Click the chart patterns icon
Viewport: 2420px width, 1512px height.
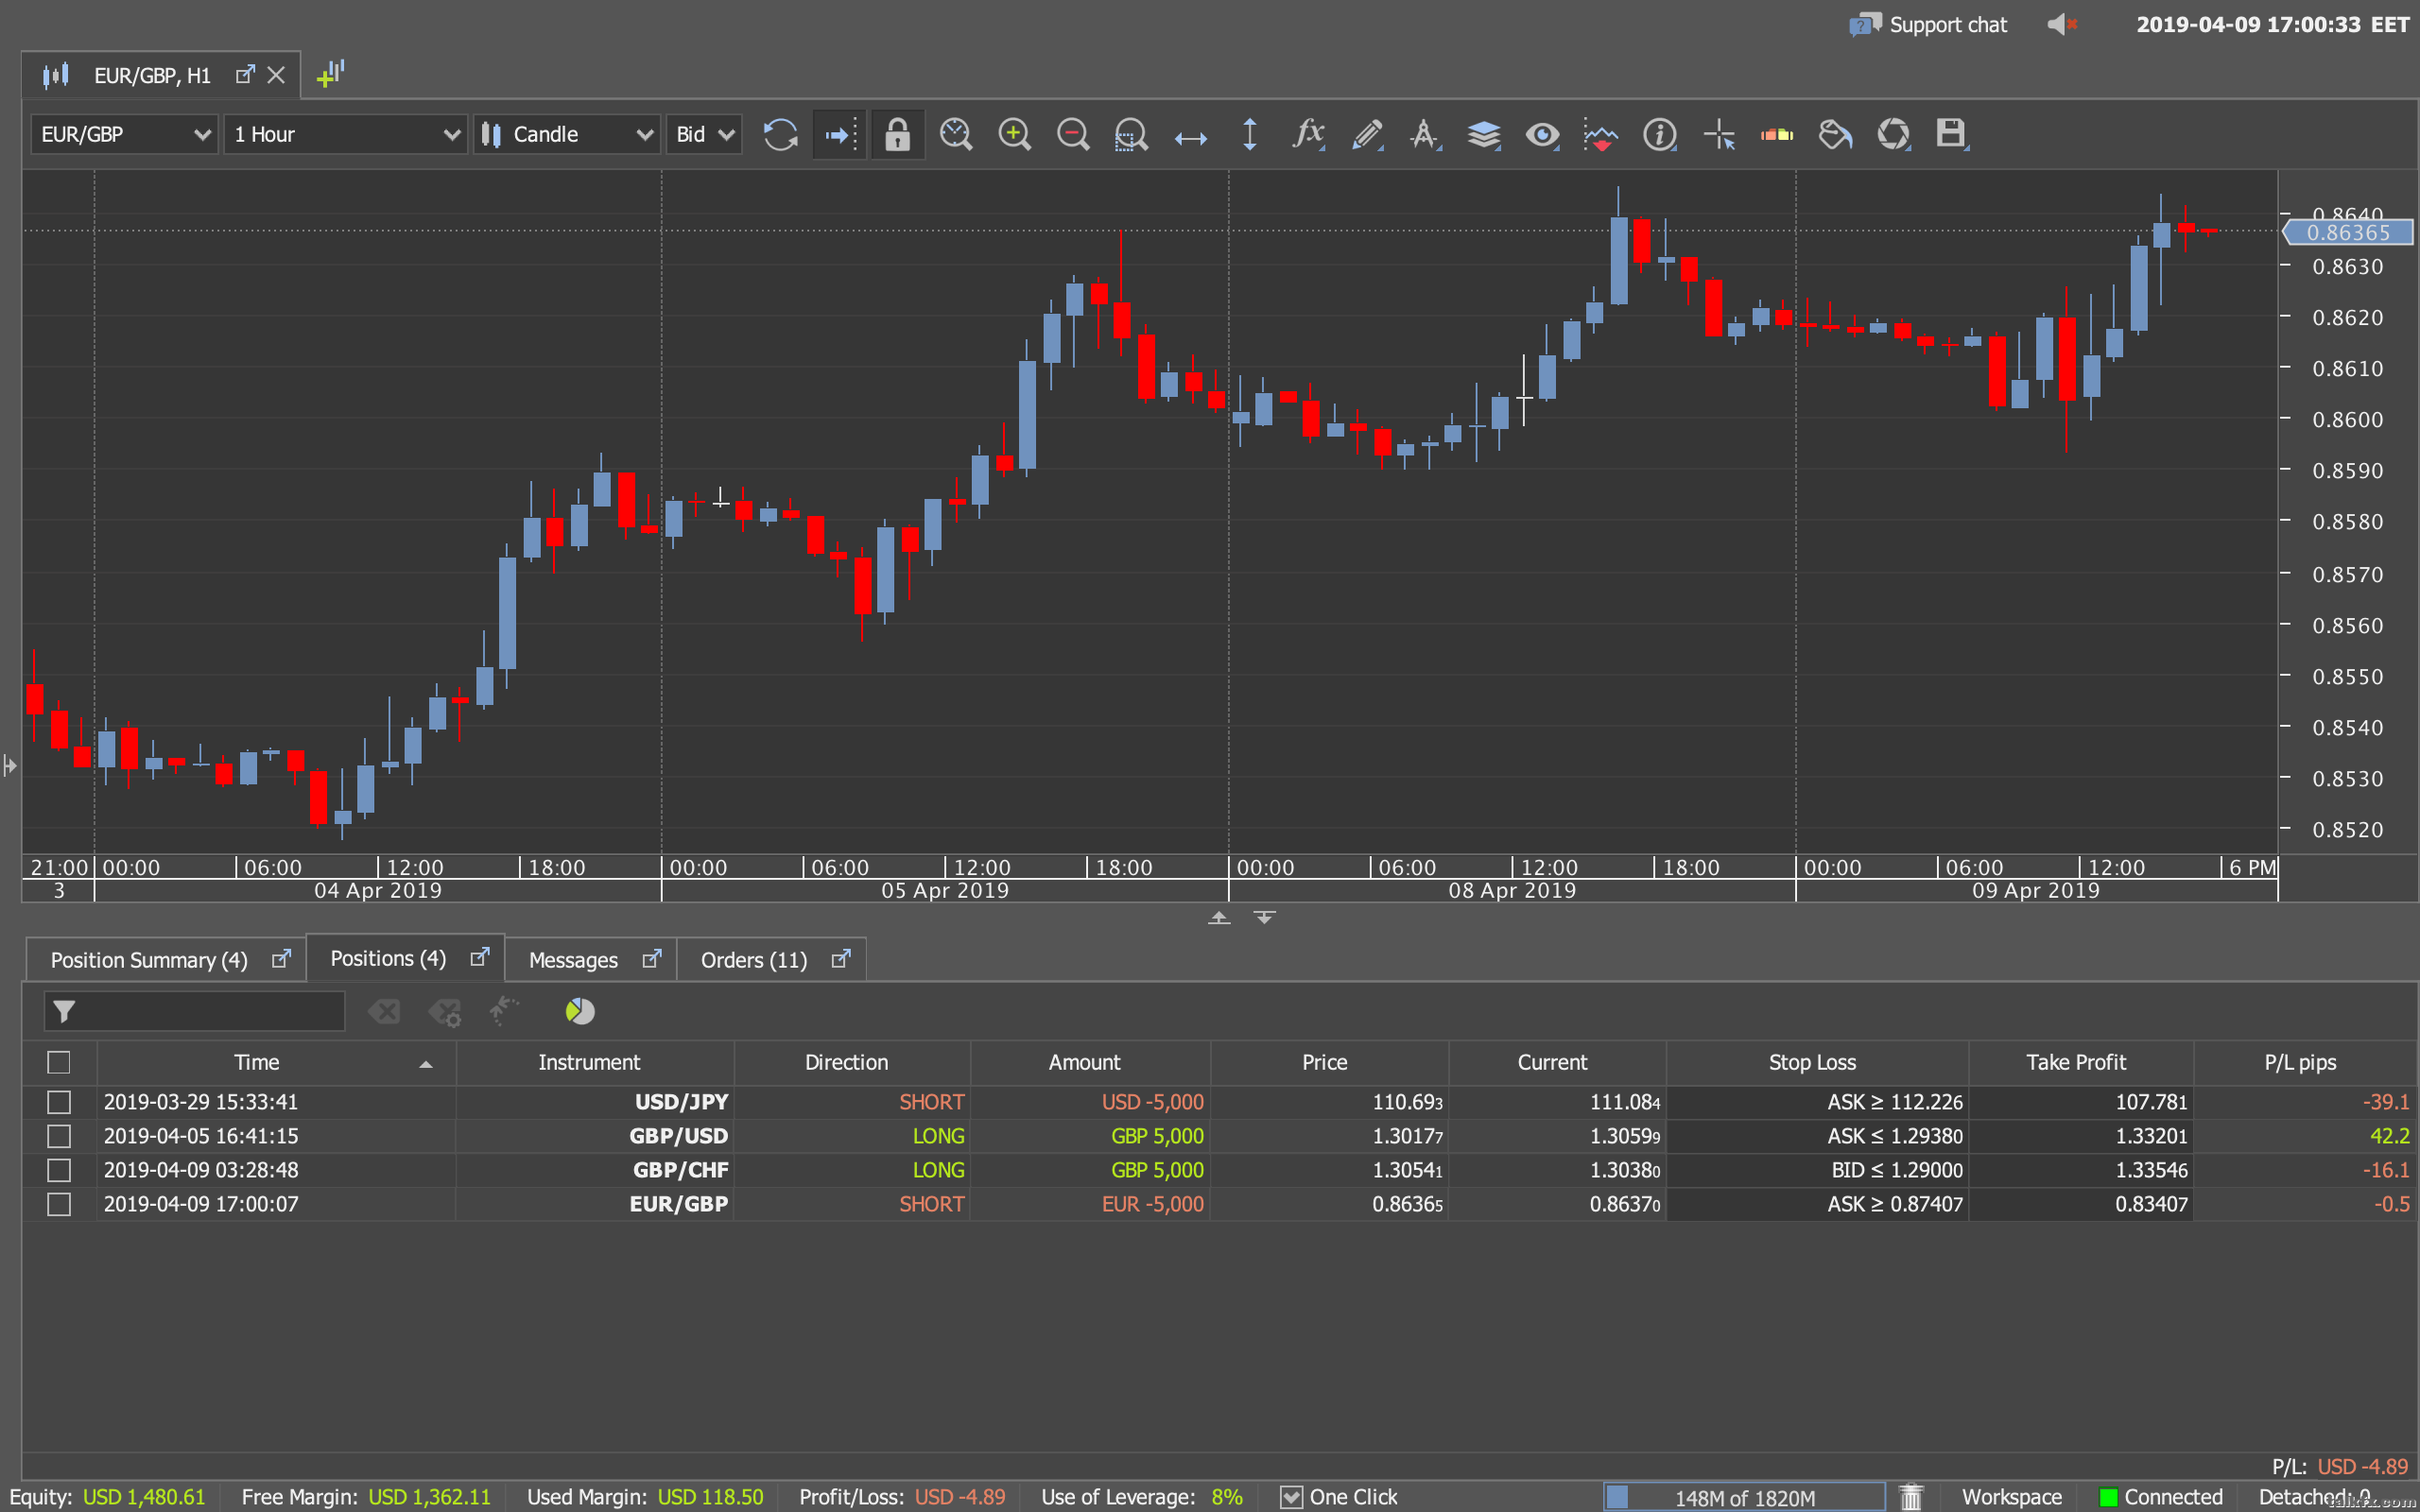[x=1601, y=134]
